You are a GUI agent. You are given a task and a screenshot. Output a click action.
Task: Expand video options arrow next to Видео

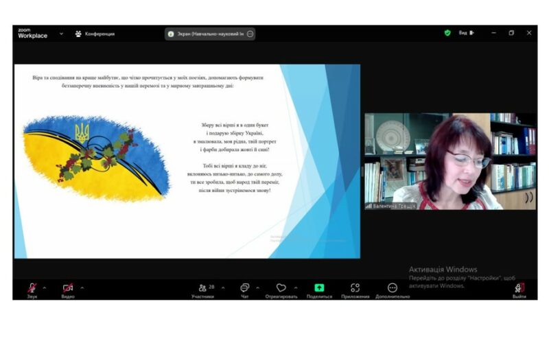pos(82,287)
